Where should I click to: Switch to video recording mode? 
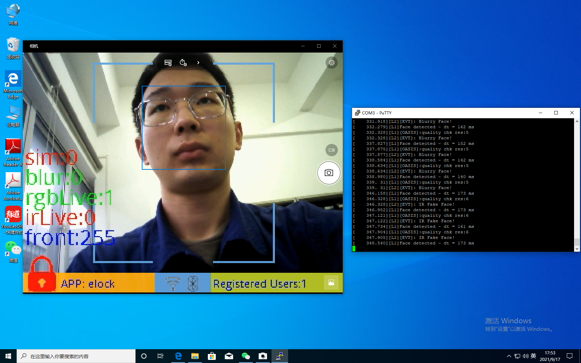[x=332, y=150]
